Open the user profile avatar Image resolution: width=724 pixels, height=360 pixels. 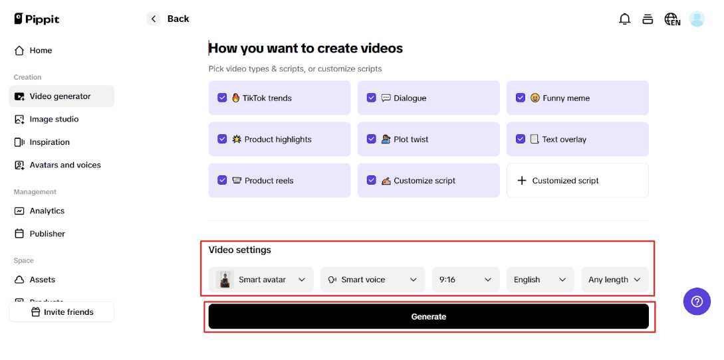(697, 19)
